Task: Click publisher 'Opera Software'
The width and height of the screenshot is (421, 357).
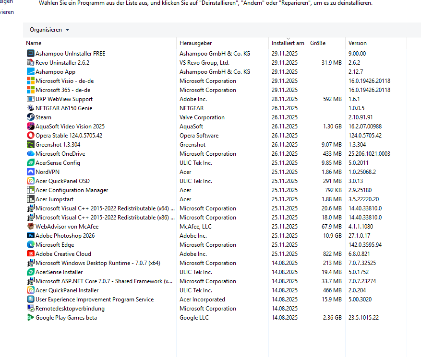Action: pos(199,136)
